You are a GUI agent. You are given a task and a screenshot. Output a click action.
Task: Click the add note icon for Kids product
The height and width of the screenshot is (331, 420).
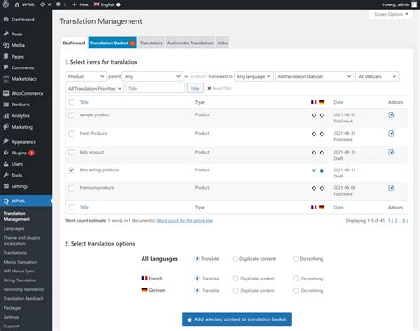click(392, 153)
